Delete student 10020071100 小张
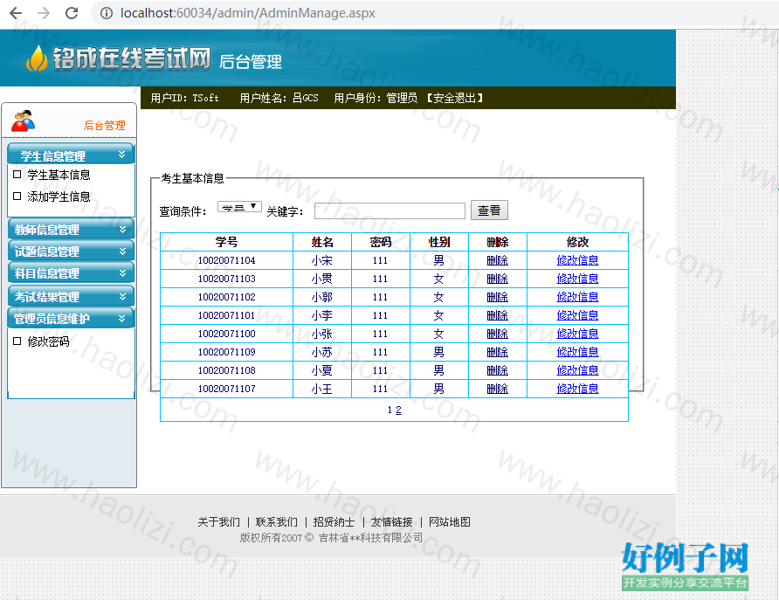The width and height of the screenshot is (779, 600). (x=497, y=334)
